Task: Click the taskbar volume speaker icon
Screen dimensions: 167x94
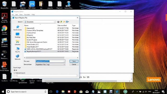Action: pyautogui.click(x=146, y=92)
